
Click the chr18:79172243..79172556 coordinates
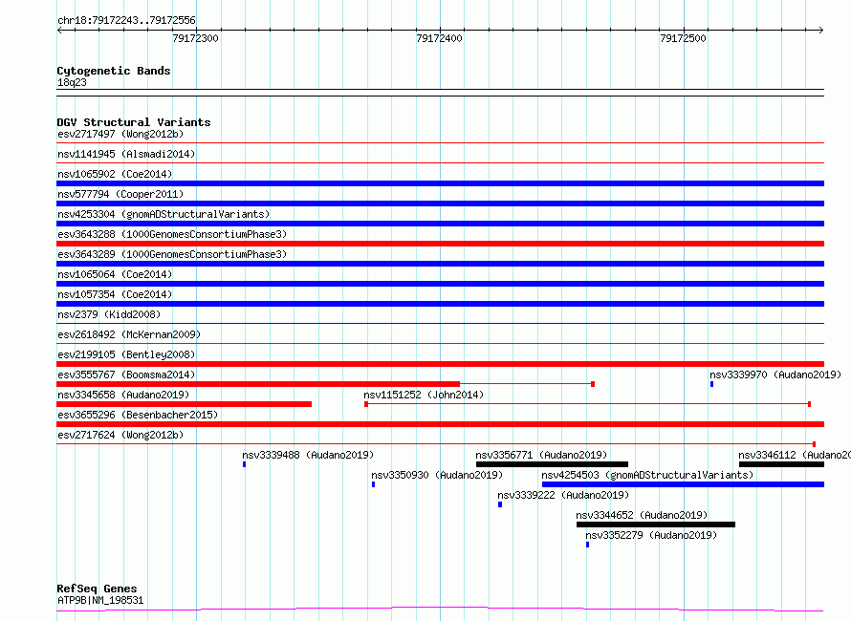126,21
